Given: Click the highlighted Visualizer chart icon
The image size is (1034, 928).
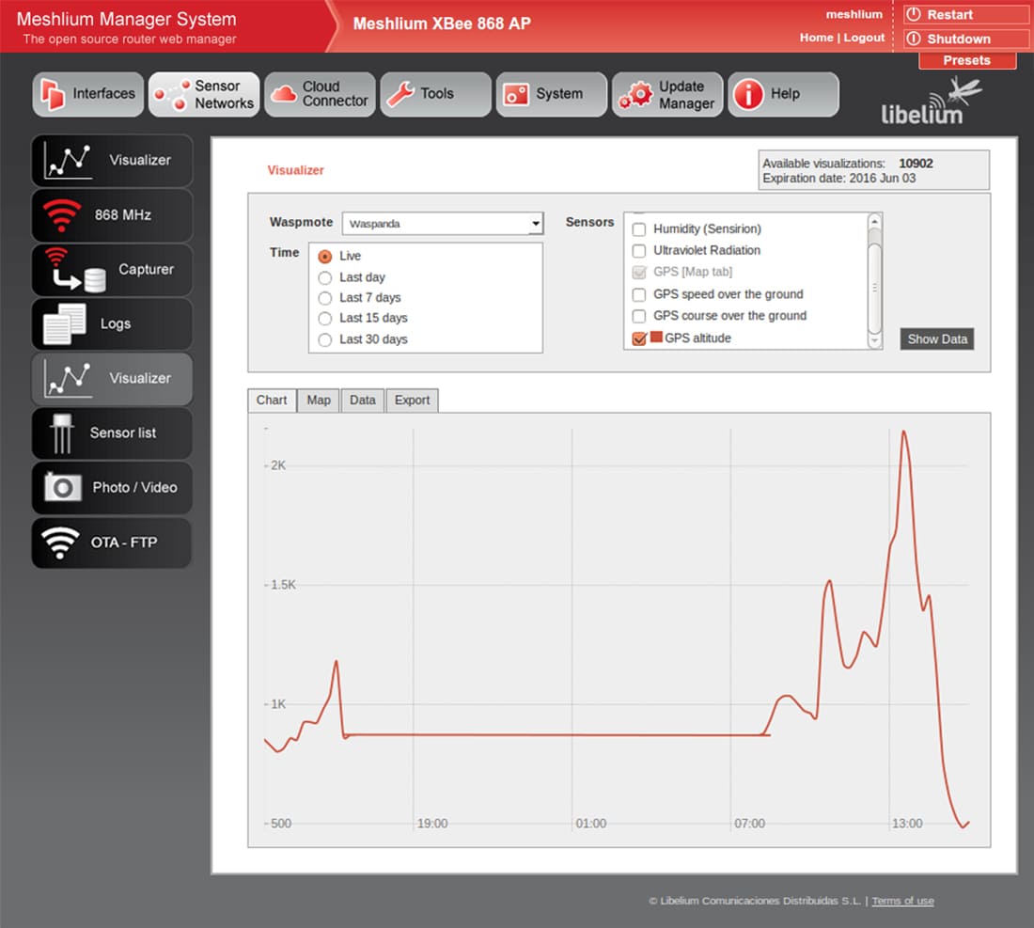Looking at the screenshot, I should pos(68,379).
